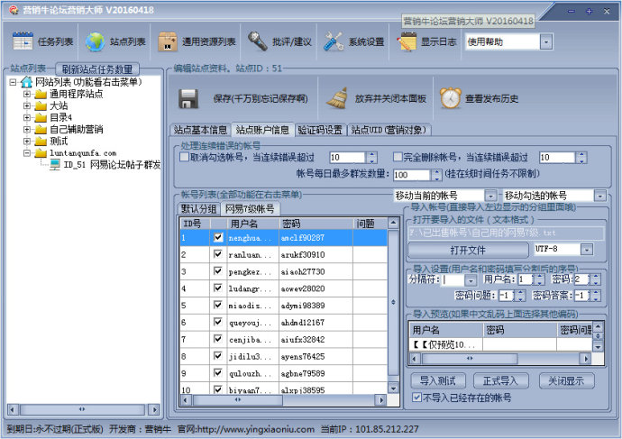
Task: Enable 取消勾选帐号 checkbox
Action: click(x=184, y=157)
